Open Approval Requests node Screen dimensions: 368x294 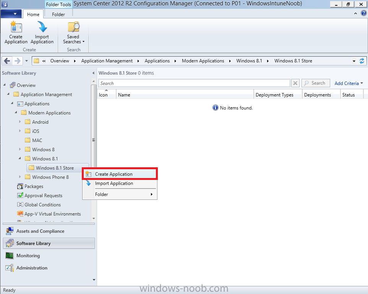(44, 196)
